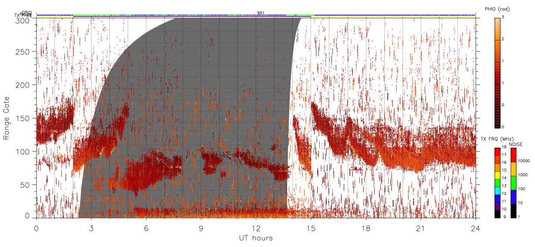Image resolution: width=535 pixels, height=247 pixels.
Task: Click the x-axis tick label "21"
Action: click(421, 228)
